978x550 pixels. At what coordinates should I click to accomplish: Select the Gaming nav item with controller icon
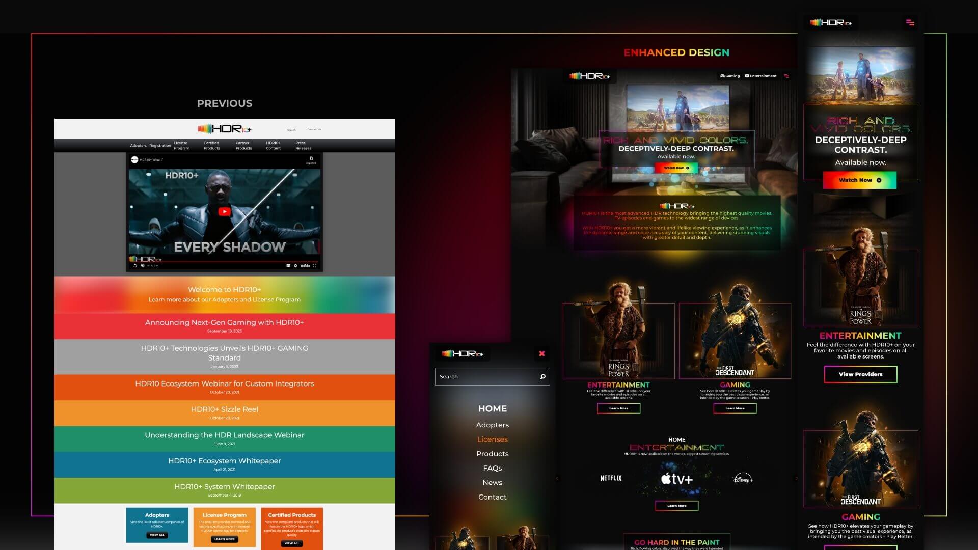(729, 76)
